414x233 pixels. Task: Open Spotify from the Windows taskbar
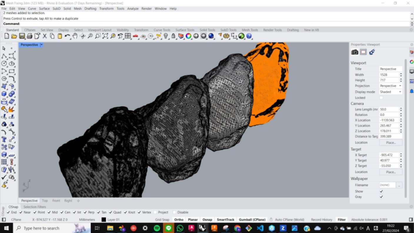click(157, 228)
